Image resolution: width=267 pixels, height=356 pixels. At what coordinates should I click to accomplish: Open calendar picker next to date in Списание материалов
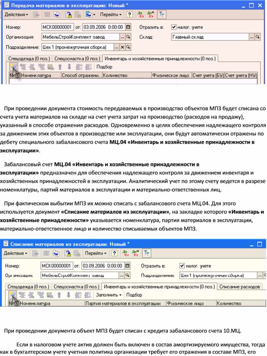tap(128, 266)
